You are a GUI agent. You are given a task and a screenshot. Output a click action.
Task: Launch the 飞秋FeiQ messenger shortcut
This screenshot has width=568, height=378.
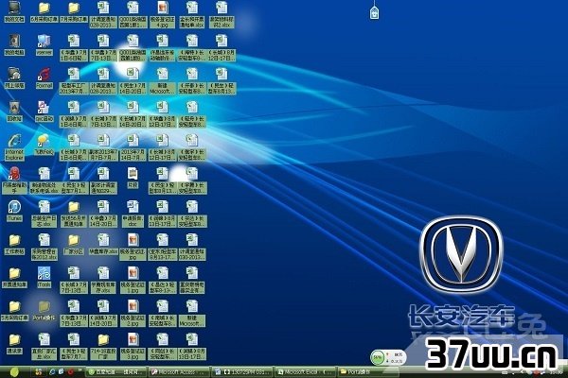44,145
